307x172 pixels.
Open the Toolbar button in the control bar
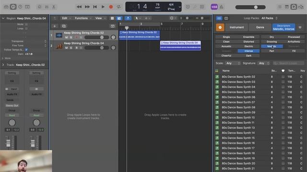(27, 7)
